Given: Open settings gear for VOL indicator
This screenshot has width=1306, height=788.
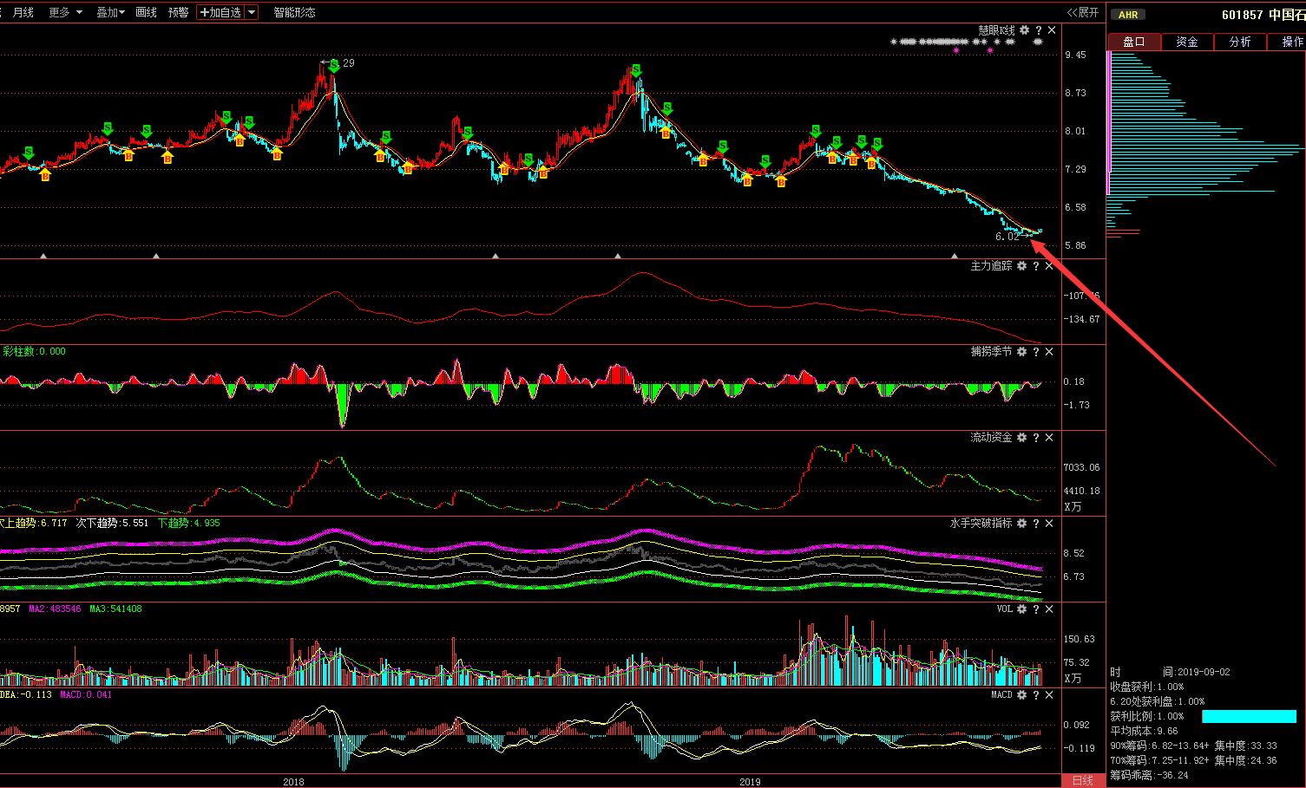Looking at the screenshot, I should (1021, 609).
